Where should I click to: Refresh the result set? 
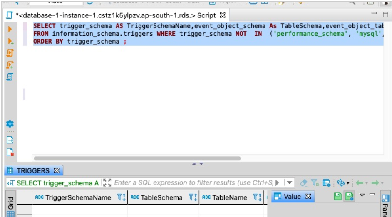[x=341, y=183]
